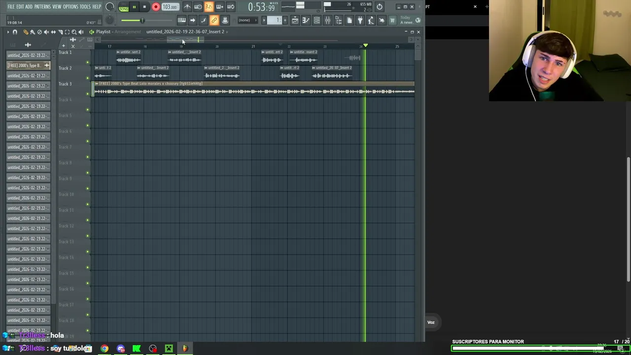Toggle typing keyboard to piano icon
631x355 pixels.
point(181,20)
